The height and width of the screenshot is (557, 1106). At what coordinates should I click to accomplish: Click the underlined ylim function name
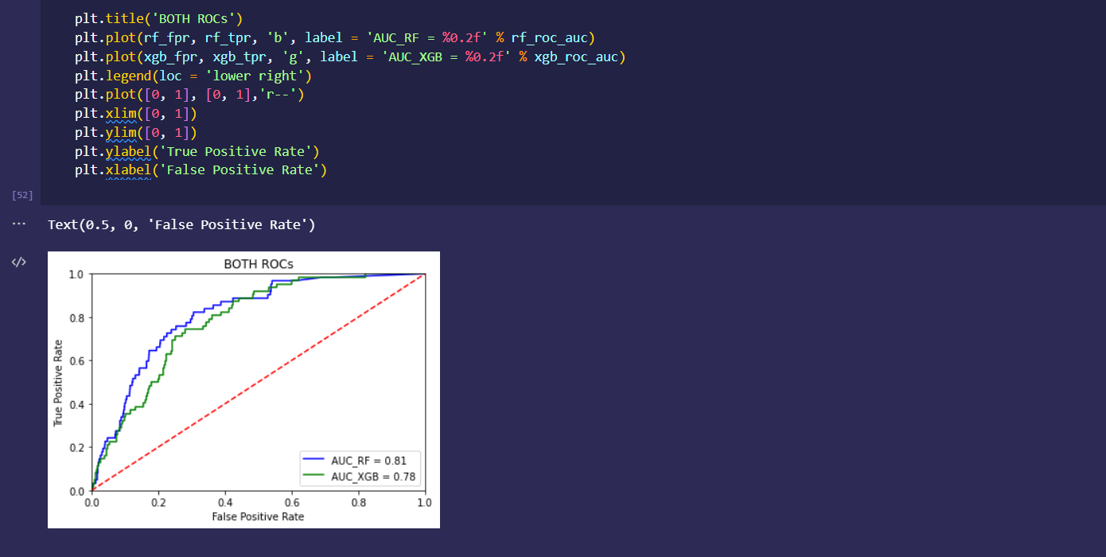122,132
